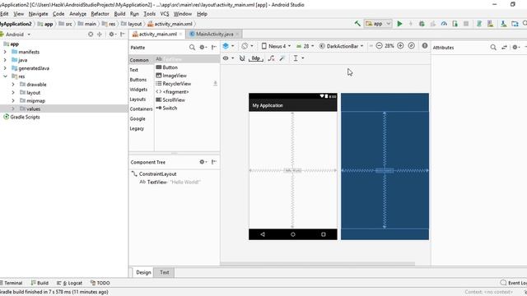Image resolution: width=527 pixels, height=296 pixels.
Task: Select TextView in the Component Tree
Action: pyautogui.click(x=170, y=182)
